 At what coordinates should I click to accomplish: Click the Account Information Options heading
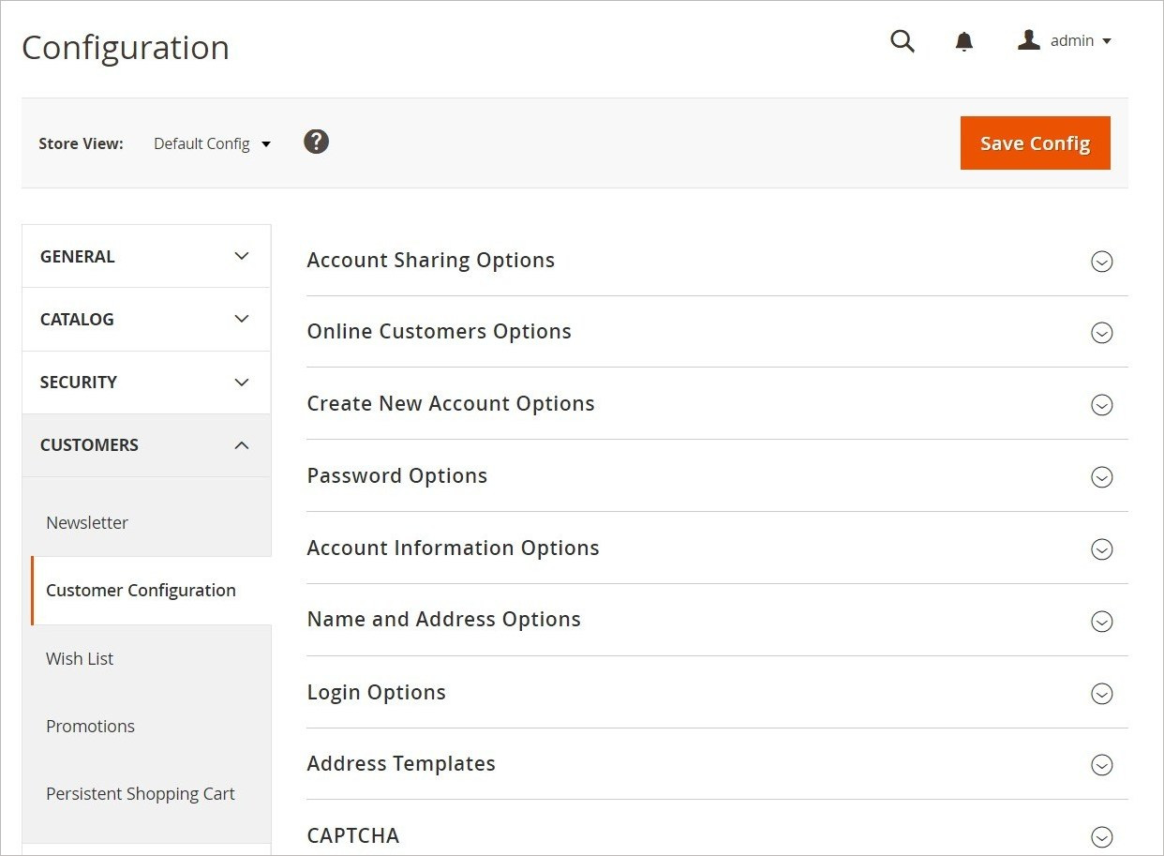[x=453, y=548]
